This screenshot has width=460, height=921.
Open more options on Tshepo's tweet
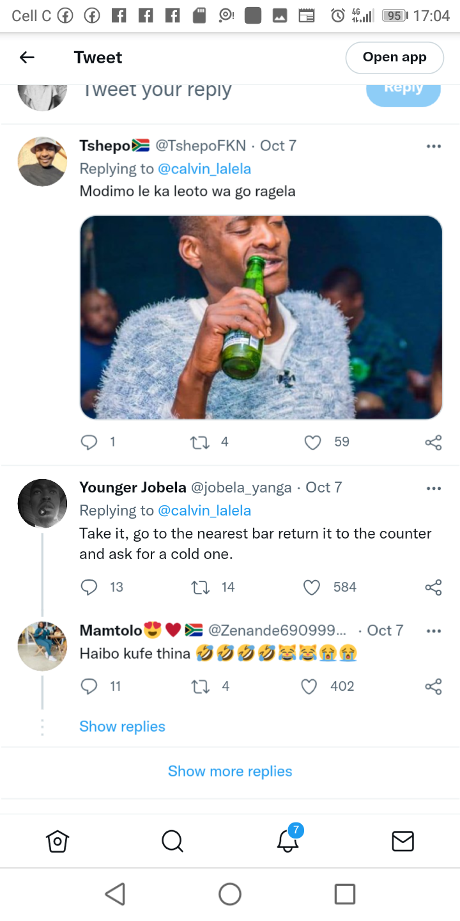pyautogui.click(x=434, y=146)
